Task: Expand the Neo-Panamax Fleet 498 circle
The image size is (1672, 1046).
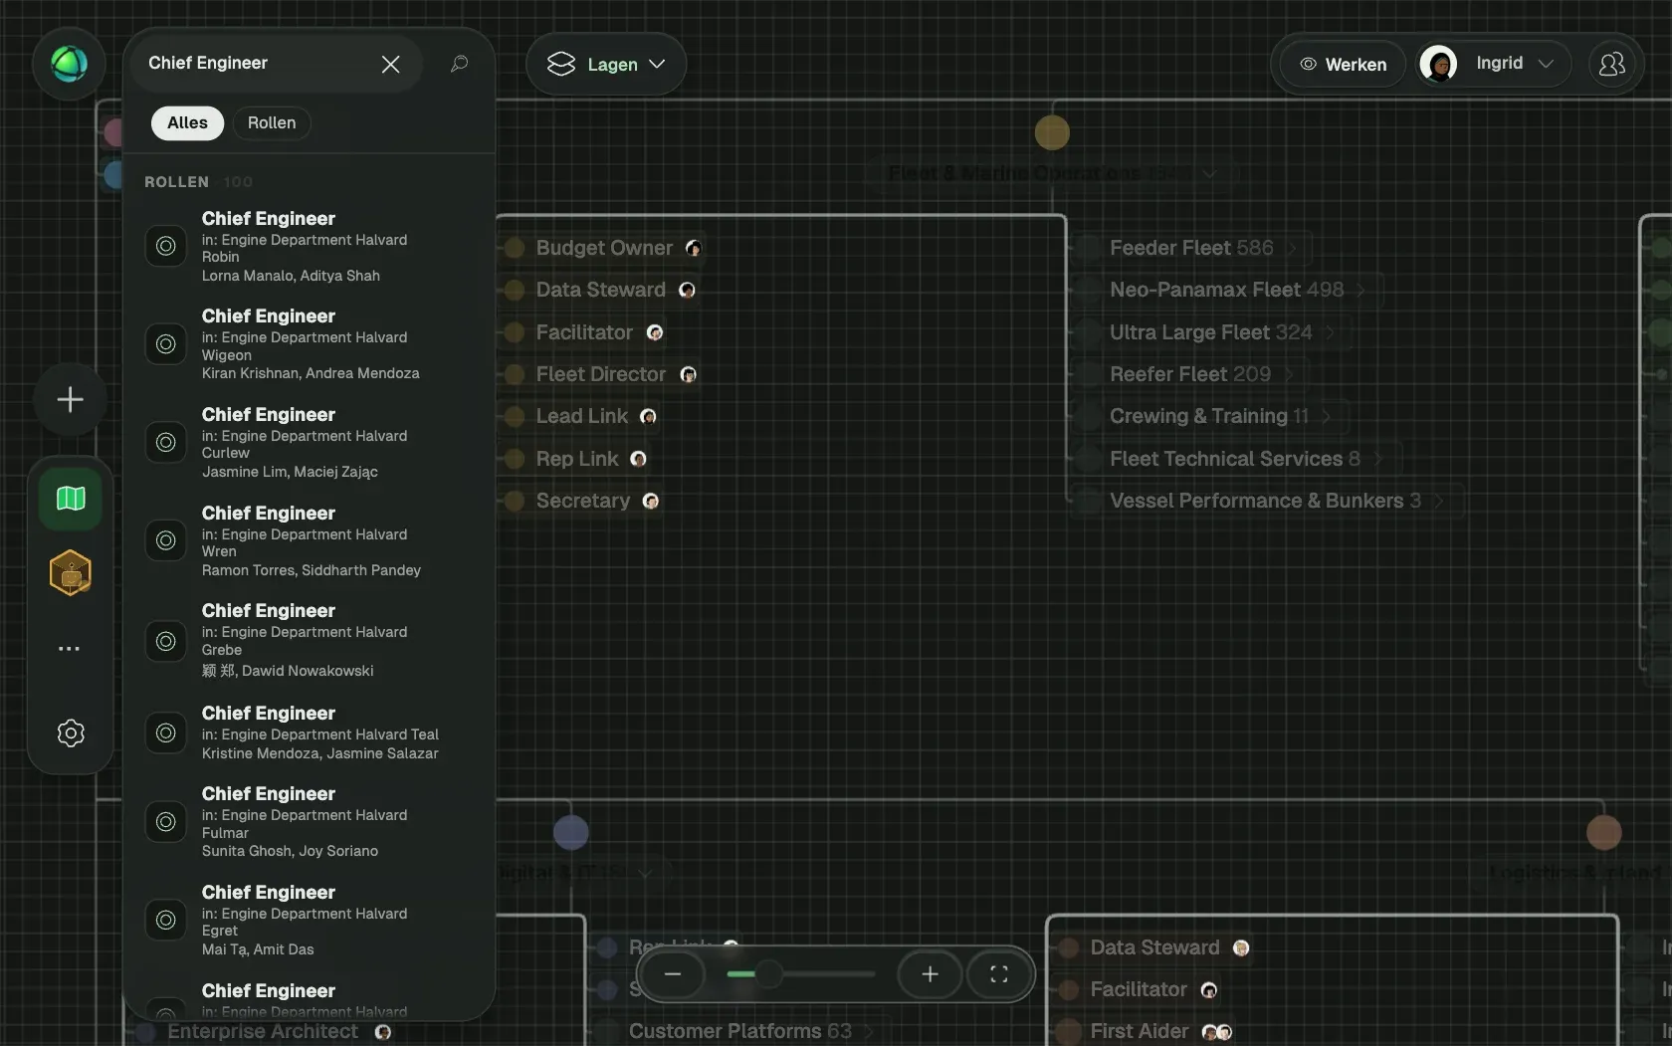Action: pyautogui.click(x=1226, y=290)
